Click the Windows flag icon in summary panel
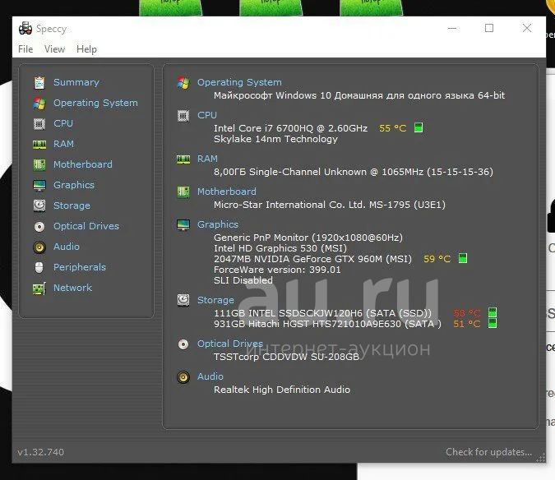 (183, 83)
